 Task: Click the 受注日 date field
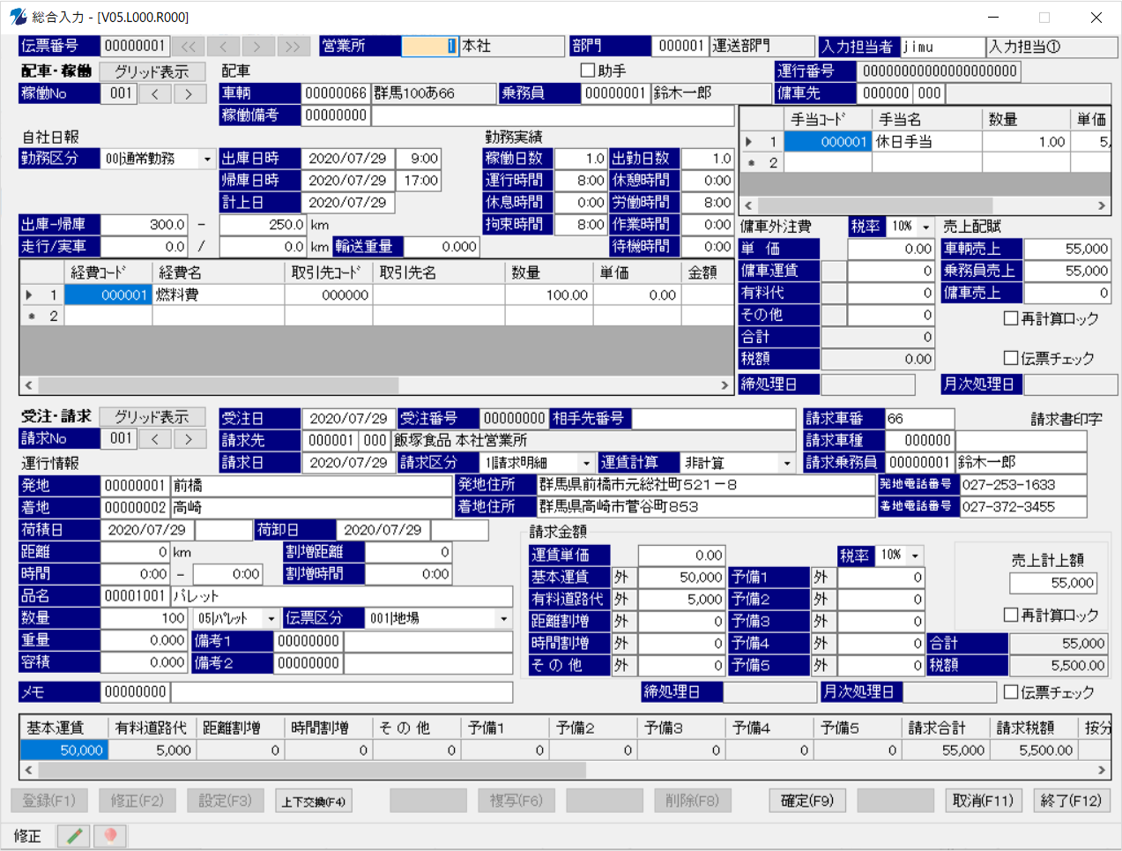pyautogui.click(x=348, y=418)
